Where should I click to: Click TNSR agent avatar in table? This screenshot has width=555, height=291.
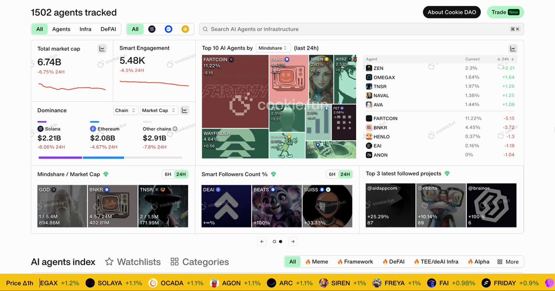(369, 86)
